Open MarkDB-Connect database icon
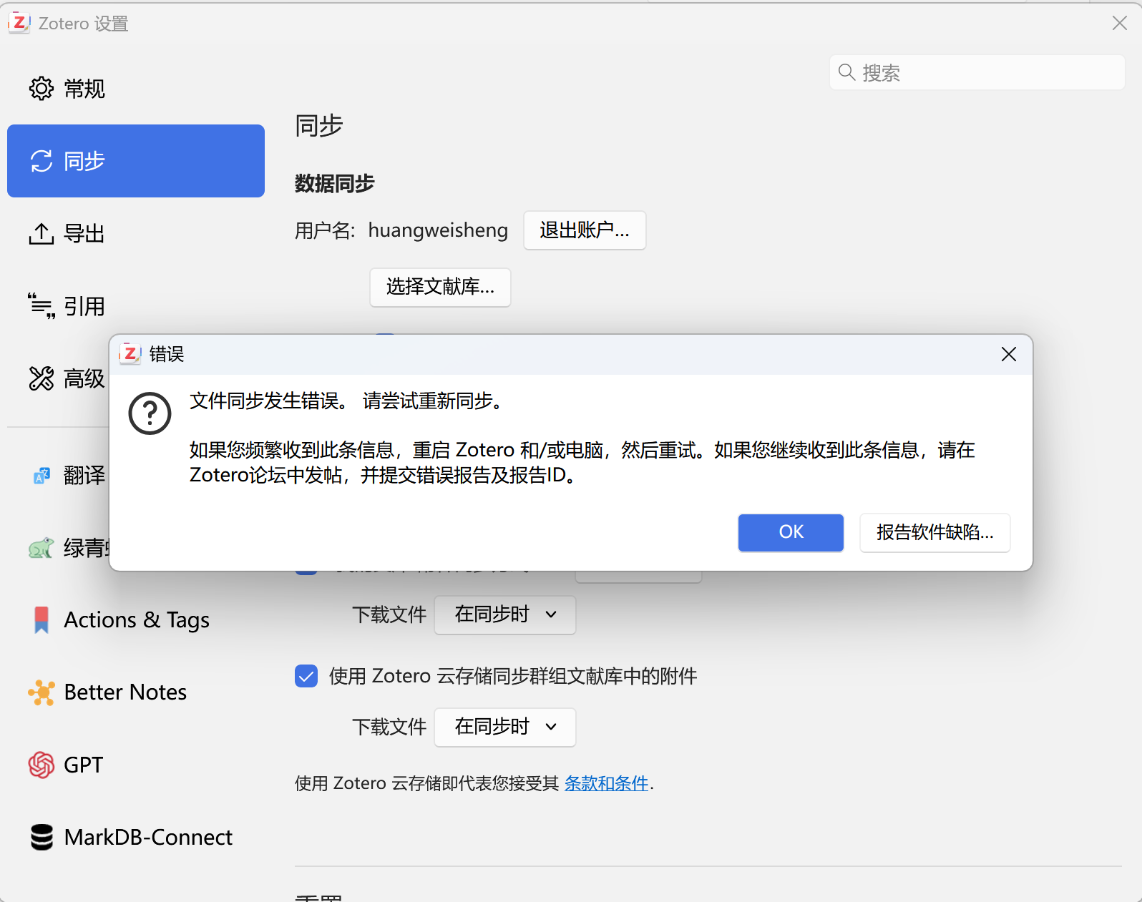Screen dimensions: 1142x902 [x=42, y=837]
